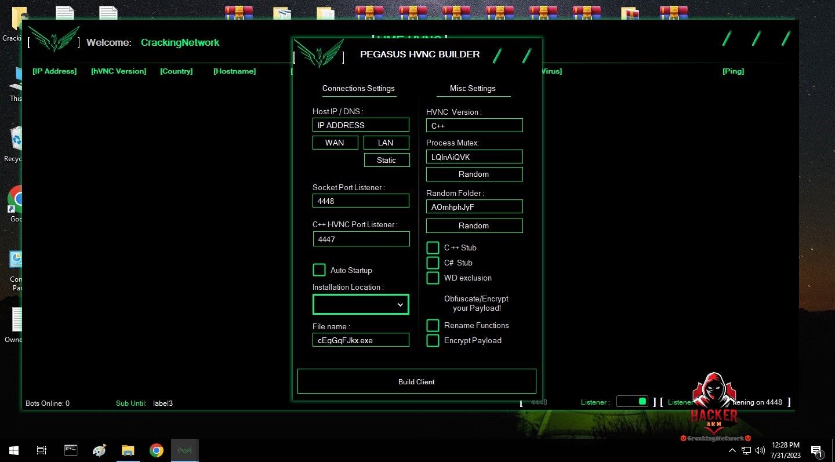Click the [Hostname] column header

coord(234,71)
